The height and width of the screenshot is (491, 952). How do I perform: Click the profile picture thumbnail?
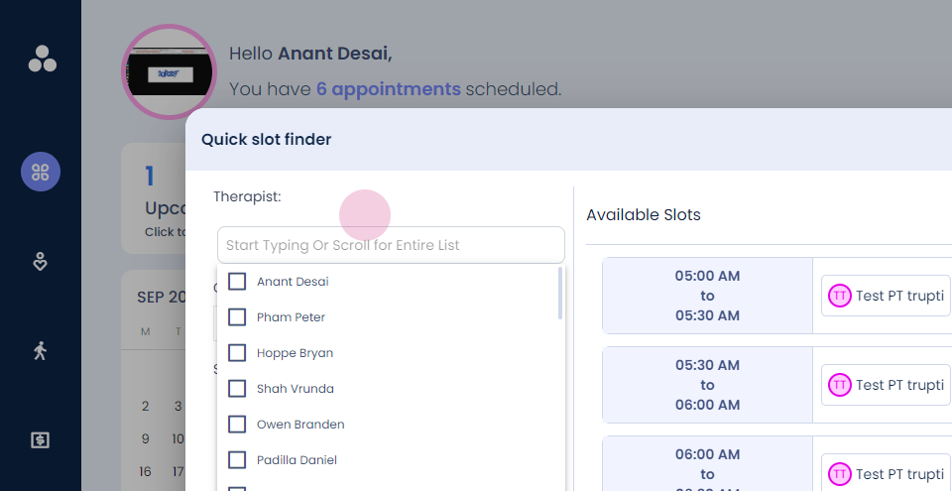[169, 71]
